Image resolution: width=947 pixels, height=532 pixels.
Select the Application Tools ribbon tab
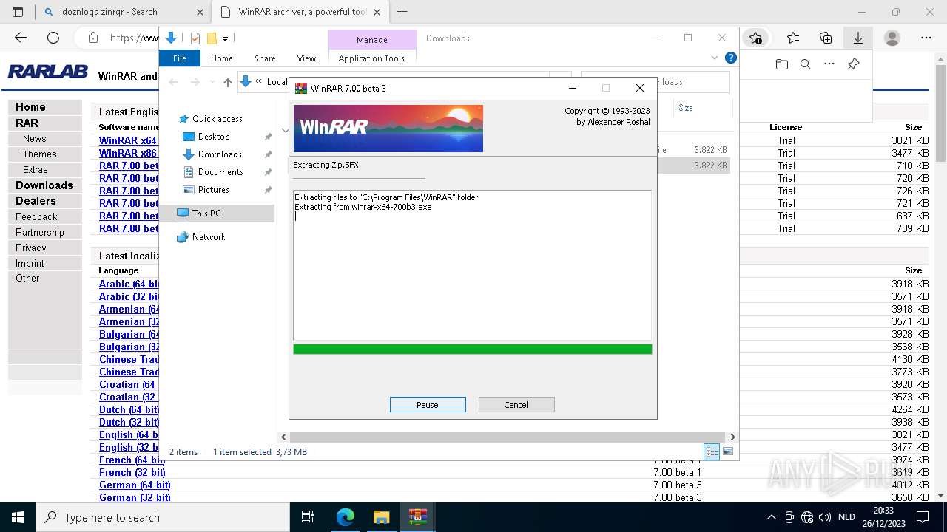point(371,58)
